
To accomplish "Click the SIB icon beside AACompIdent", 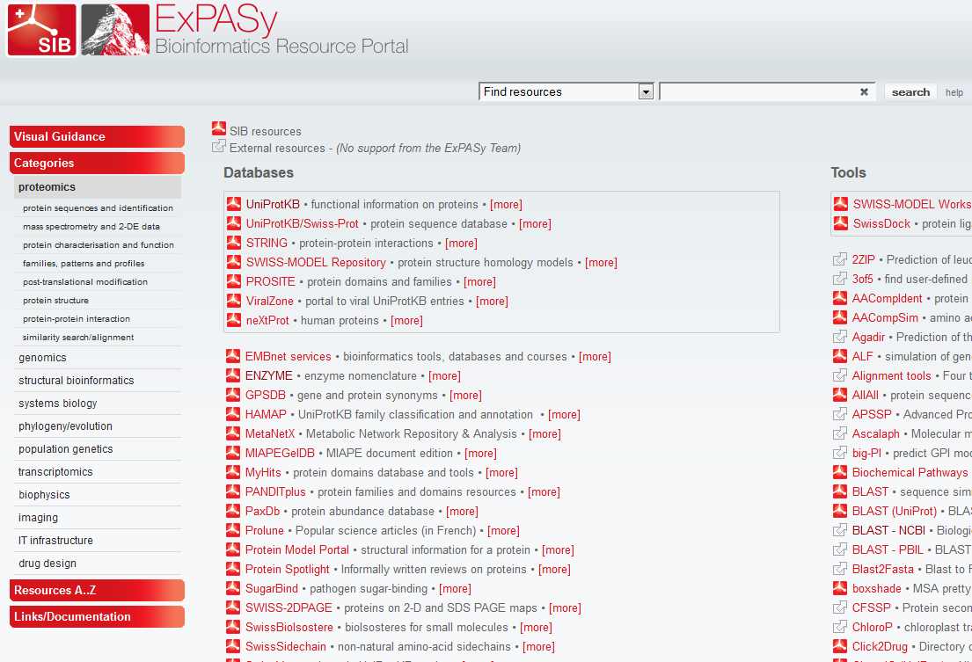I will [840, 298].
